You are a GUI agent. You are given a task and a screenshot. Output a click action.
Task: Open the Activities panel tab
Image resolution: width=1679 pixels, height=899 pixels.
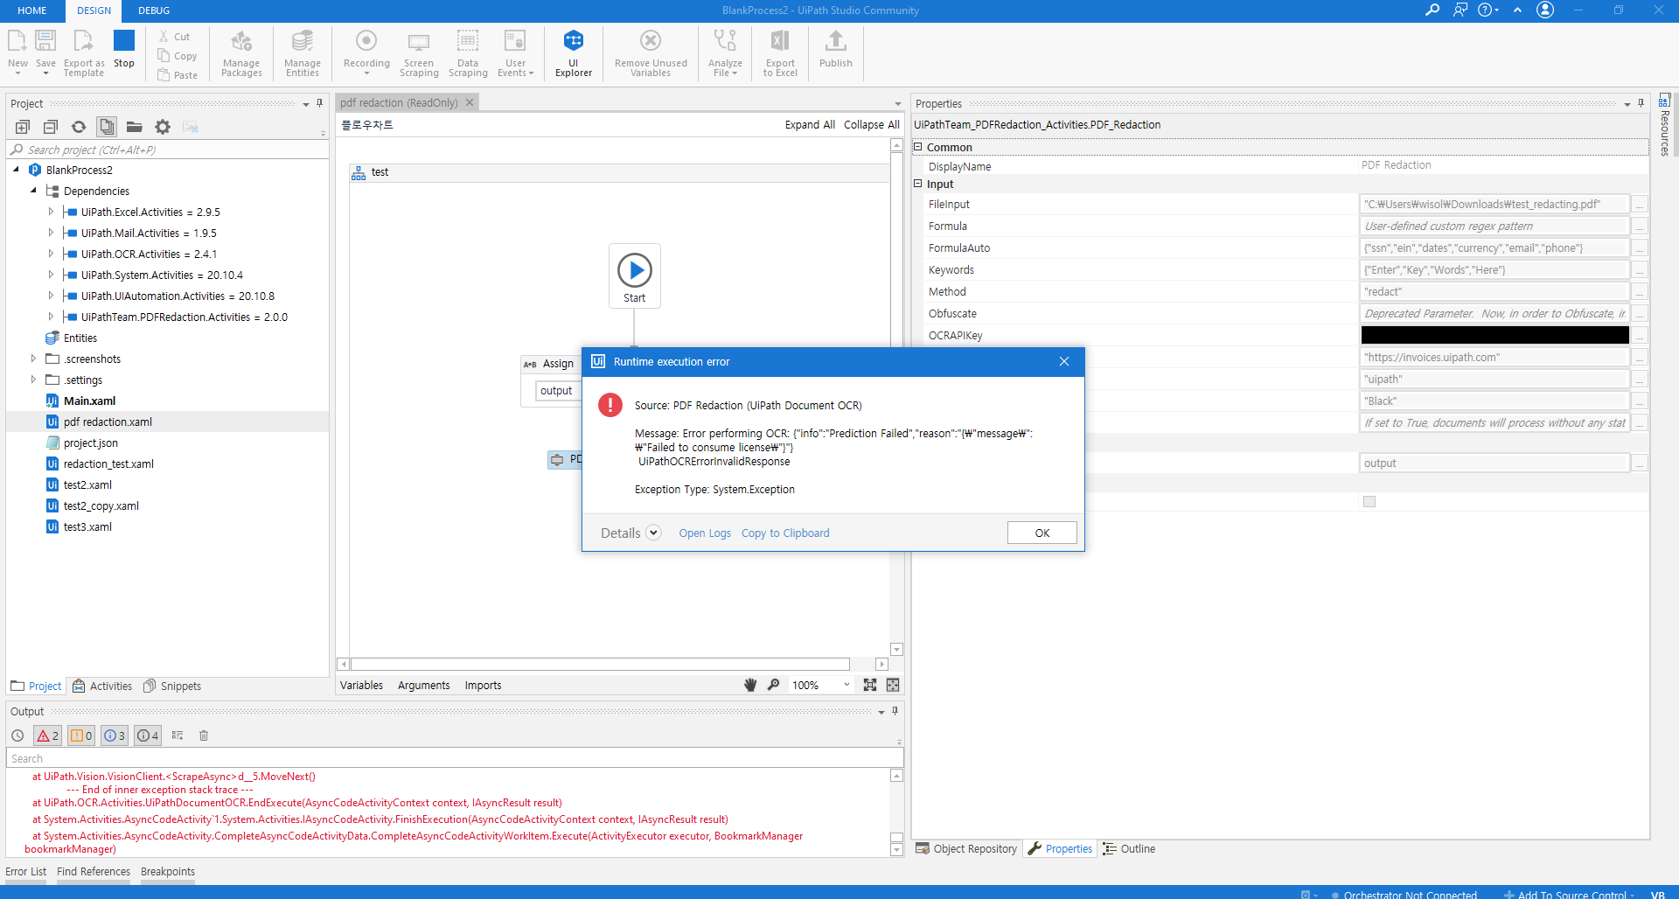pos(102,686)
